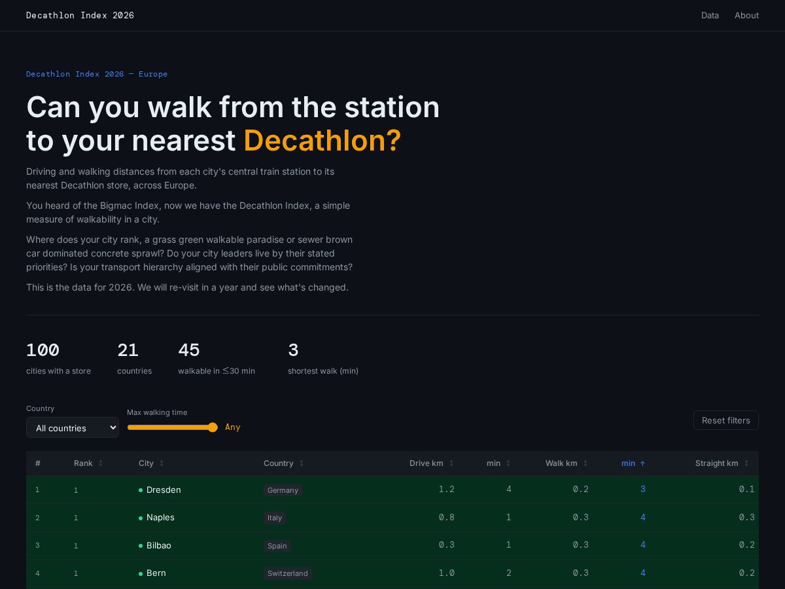Screen dimensions: 785x589
Task: Click green dot beside Naples
Action: pos(141,518)
